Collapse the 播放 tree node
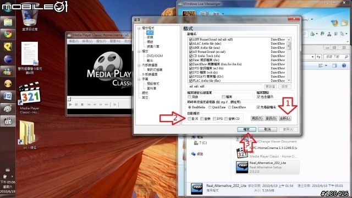The width and height of the screenshot is (352, 198). (139, 51)
